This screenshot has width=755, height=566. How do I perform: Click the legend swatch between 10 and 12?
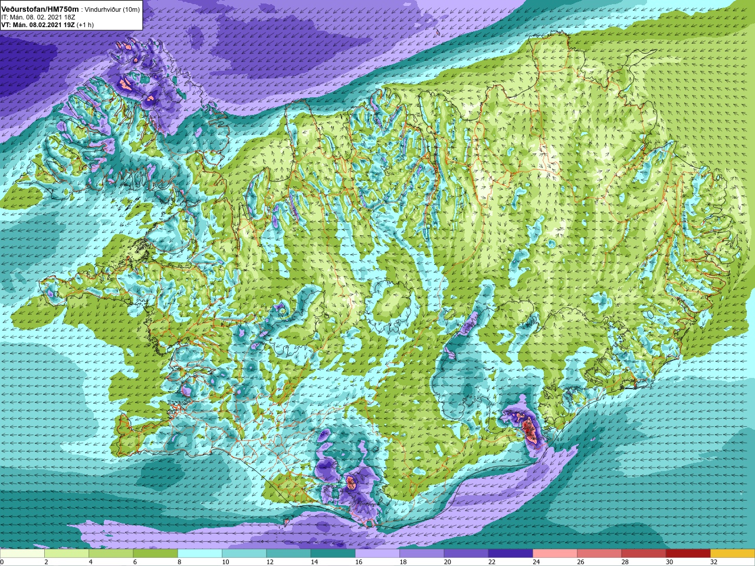244,554
